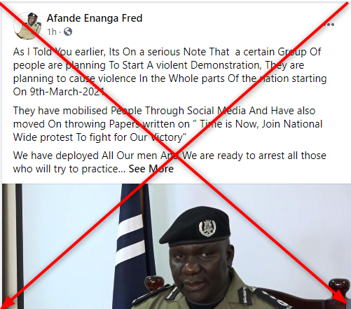Click the badge on the officer's beret
Viewport: 351px width, 309px height.
click(x=207, y=228)
